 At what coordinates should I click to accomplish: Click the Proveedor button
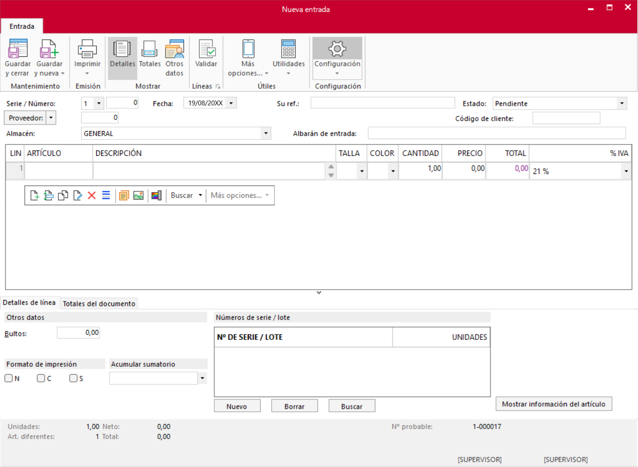click(x=25, y=118)
